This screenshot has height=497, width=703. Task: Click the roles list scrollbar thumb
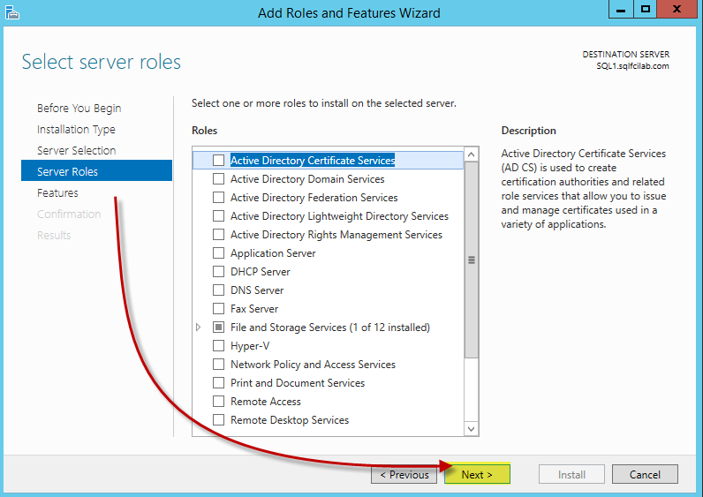[472, 260]
